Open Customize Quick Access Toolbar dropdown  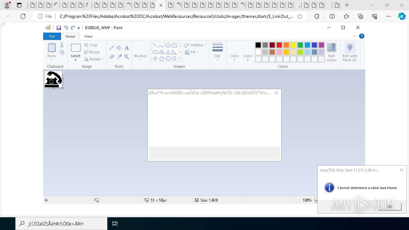(79, 28)
